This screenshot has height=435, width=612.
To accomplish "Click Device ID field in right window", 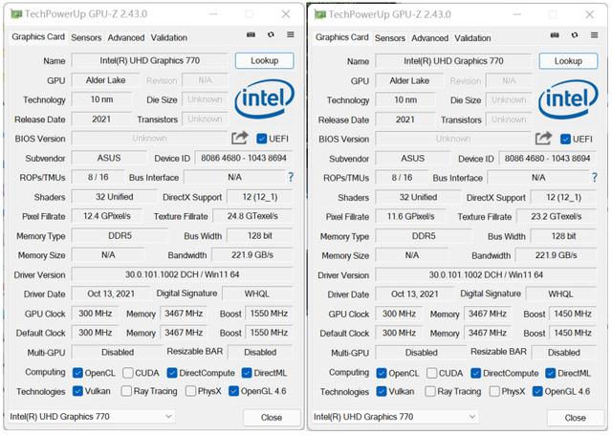I will tap(547, 159).
